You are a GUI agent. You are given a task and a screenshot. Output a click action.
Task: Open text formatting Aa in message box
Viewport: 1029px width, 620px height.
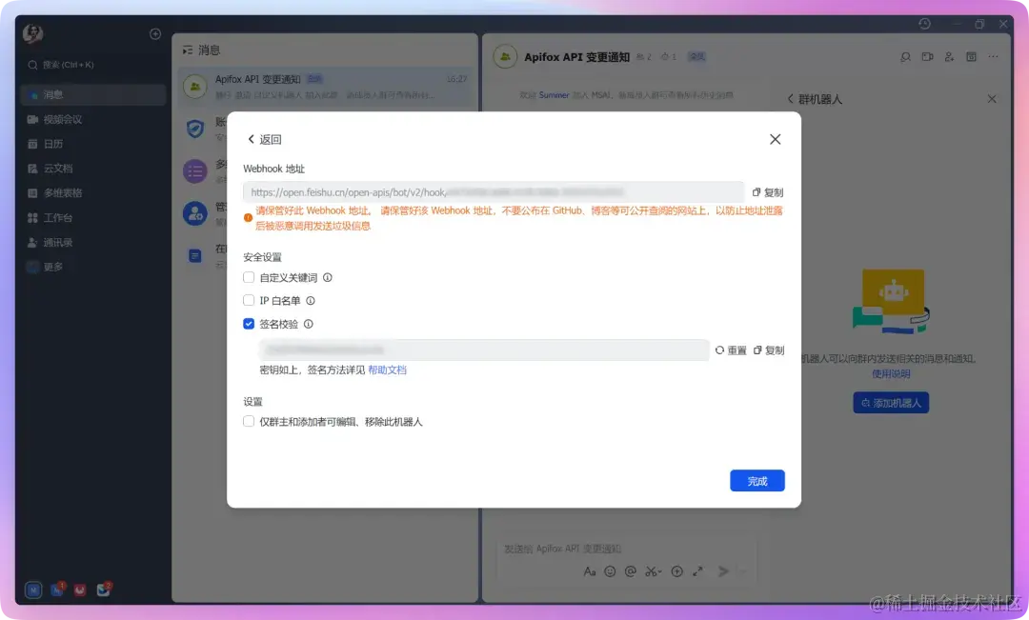click(x=590, y=571)
